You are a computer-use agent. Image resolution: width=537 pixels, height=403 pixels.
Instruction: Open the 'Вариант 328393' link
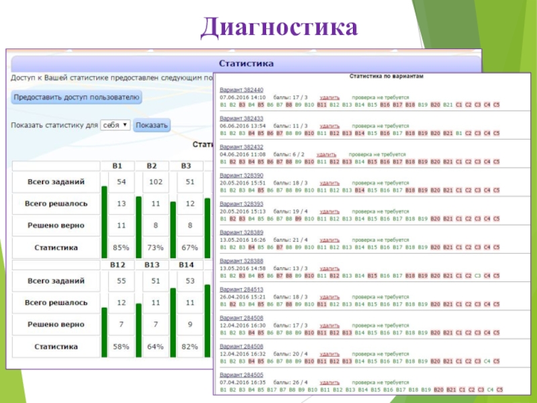242,204
